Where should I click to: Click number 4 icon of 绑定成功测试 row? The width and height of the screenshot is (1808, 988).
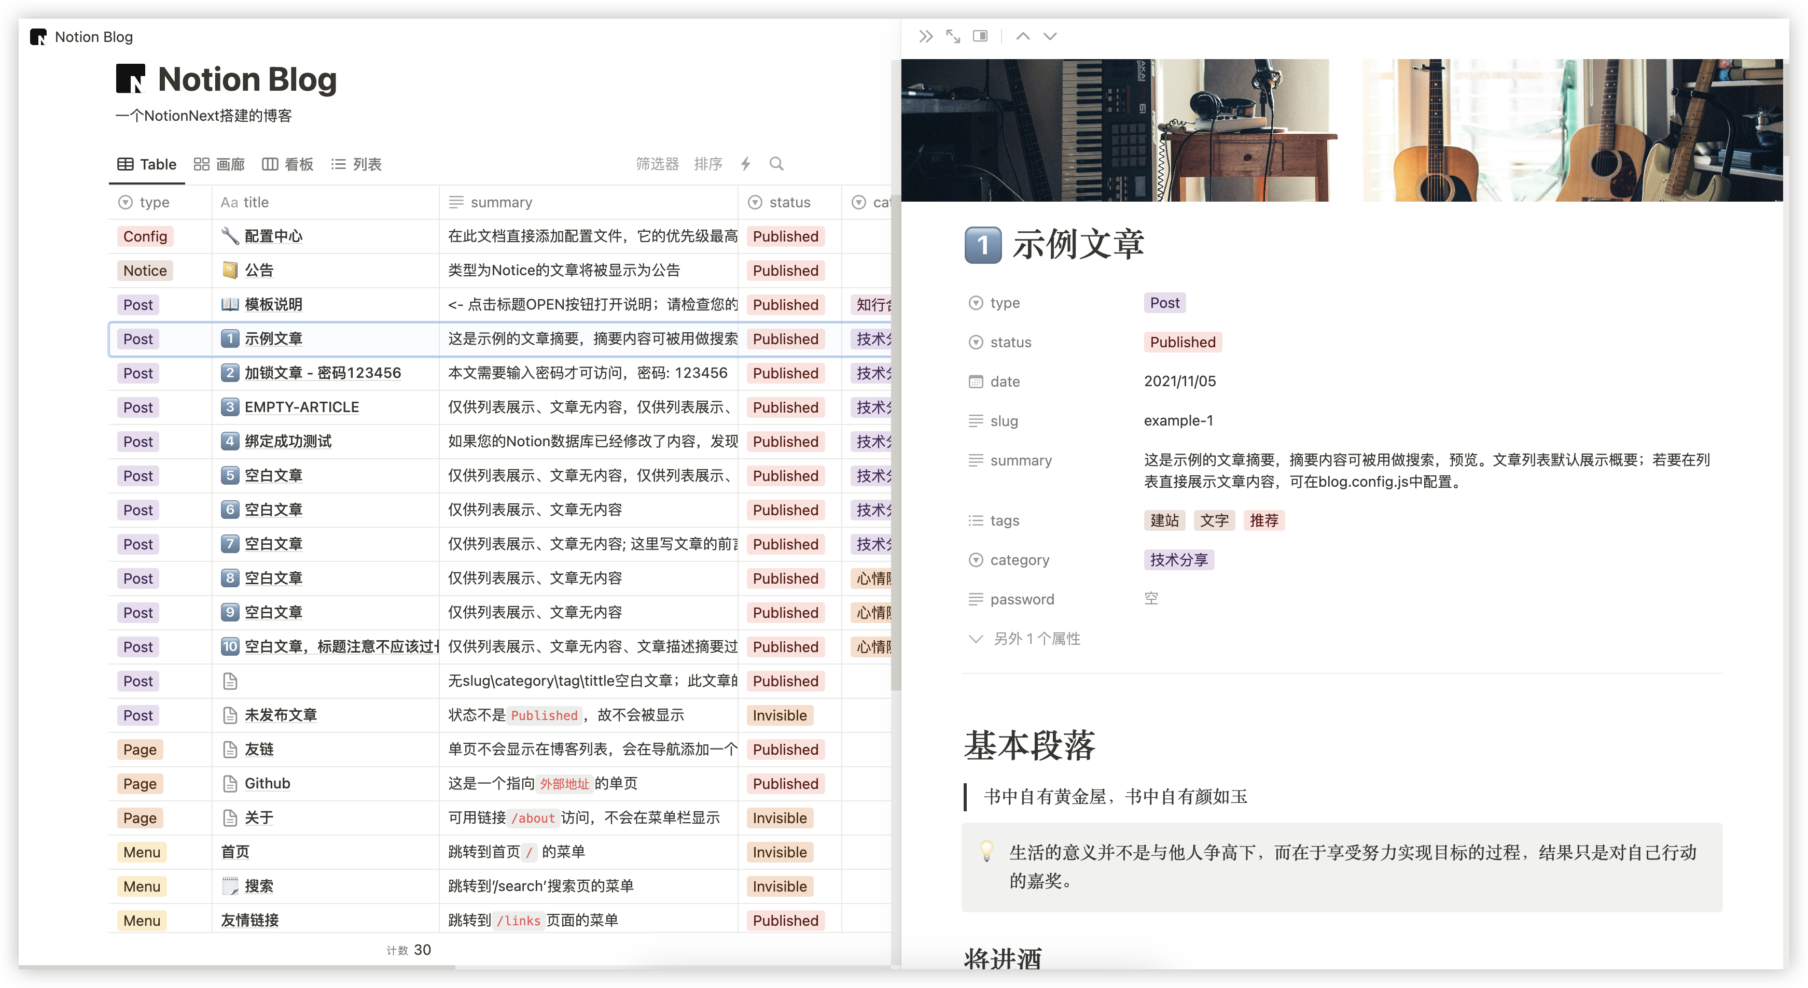pyautogui.click(x=230, y=441)
